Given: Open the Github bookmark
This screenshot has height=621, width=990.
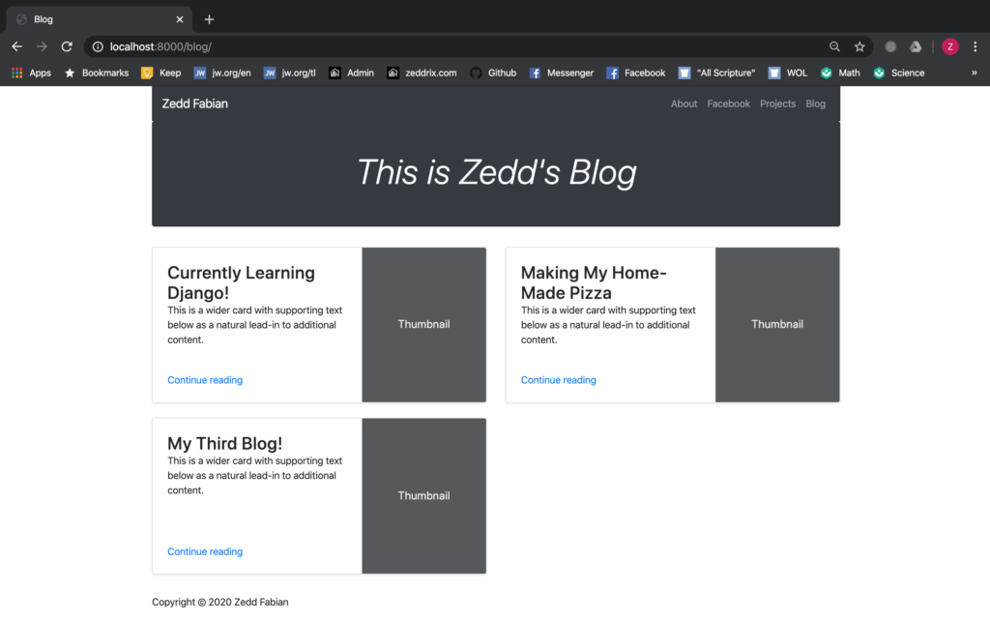Looking at the screenshot, I should tap(493, 73).
